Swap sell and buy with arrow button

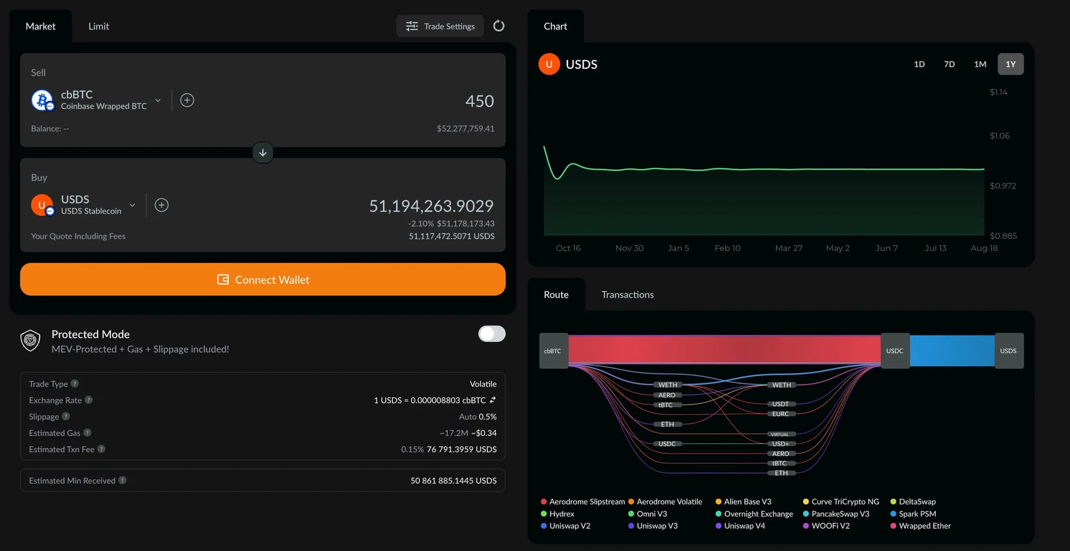click(262, 152)
